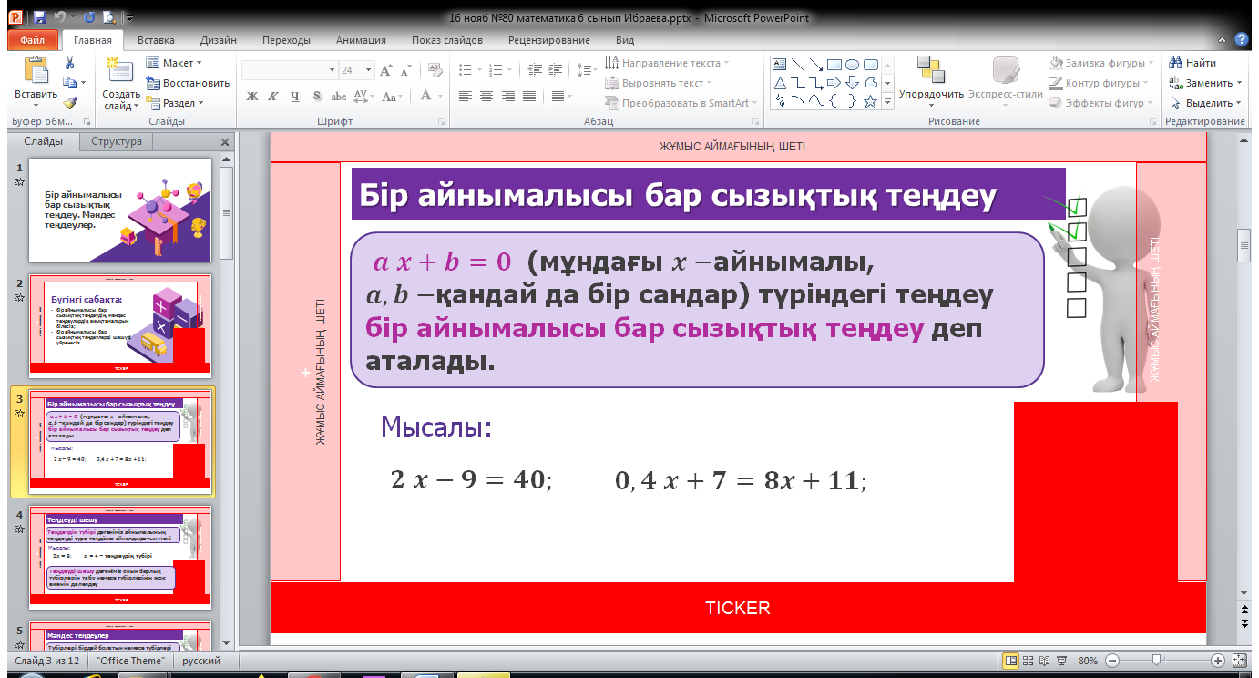Click the Восстановить reset button

[x=188, y=83]
